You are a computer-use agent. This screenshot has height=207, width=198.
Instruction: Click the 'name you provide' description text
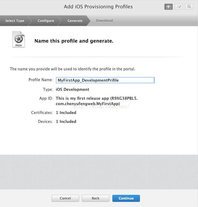click(72, 69)
